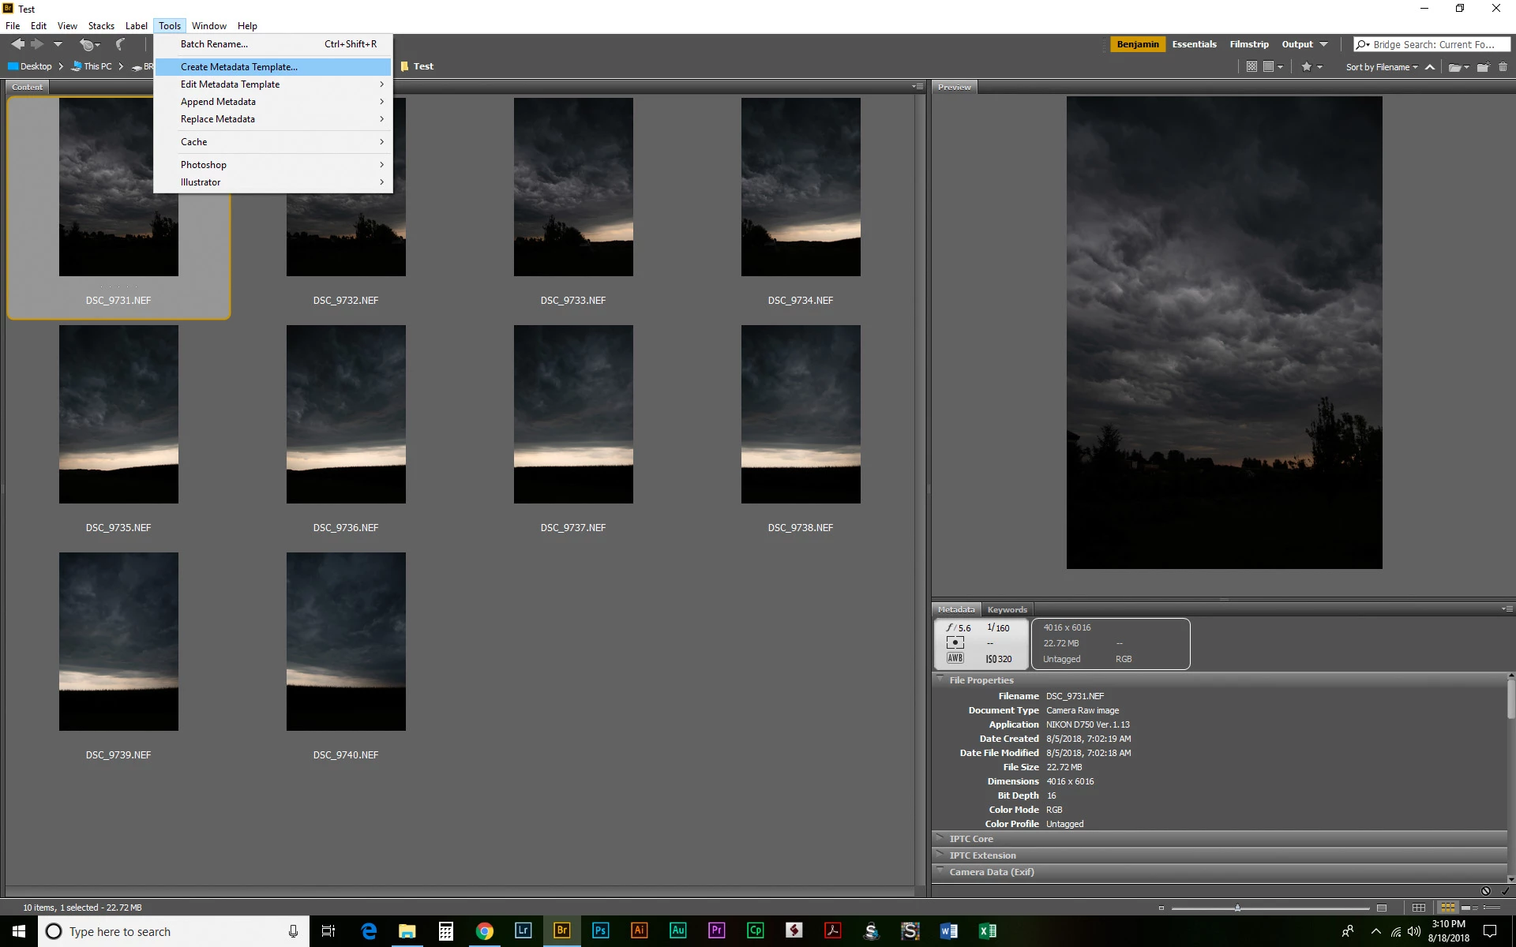Click the browse quickly preferring embedded images icon
The image size is (1516, 947).
point(1251,67)
